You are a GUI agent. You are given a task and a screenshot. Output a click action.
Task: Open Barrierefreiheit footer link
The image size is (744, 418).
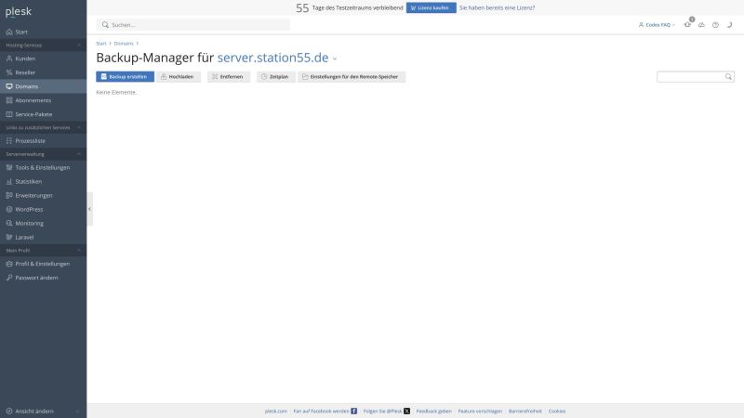[x=525, y=411]
